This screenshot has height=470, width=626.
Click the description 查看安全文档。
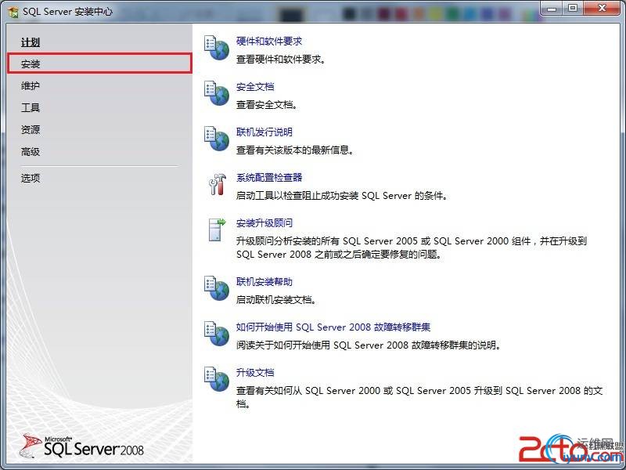[267, 105]
